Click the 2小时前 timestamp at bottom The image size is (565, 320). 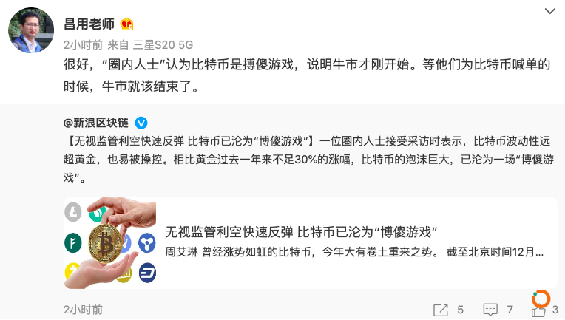coord(84,310)
